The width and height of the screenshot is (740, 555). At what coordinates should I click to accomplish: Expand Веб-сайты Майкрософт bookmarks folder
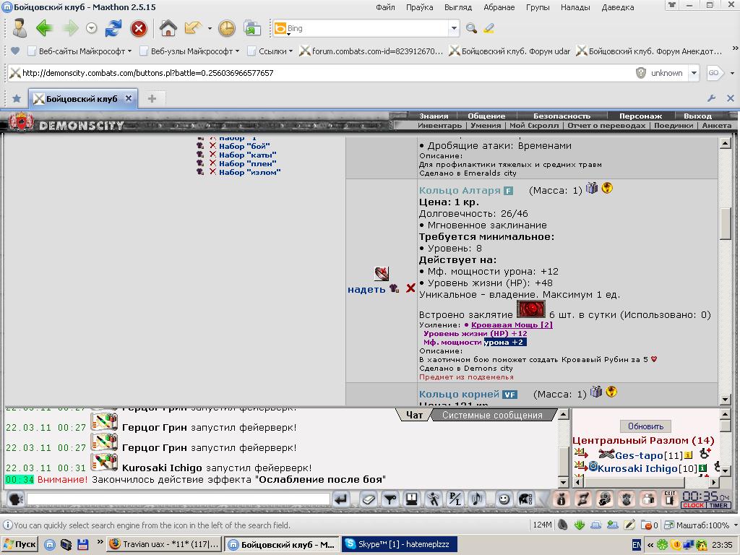coord(79,51)
